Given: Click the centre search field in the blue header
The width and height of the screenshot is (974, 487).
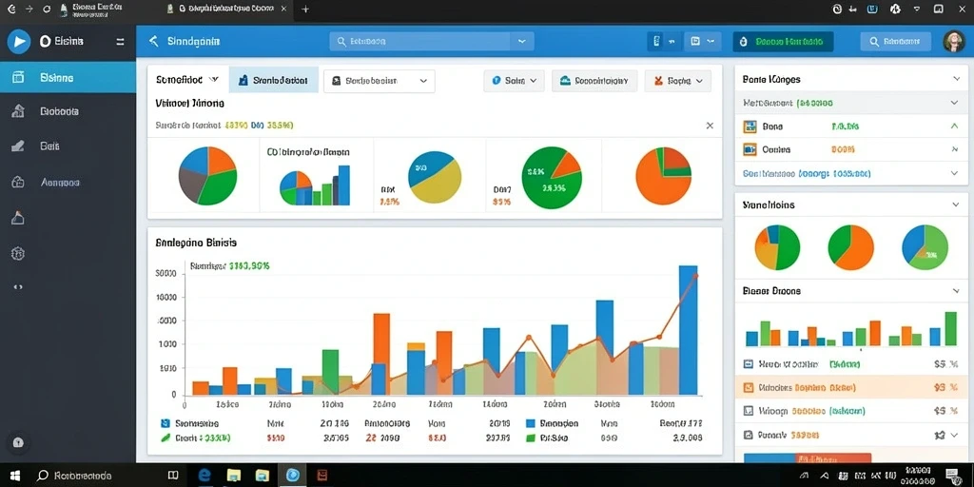Looking at the screenshot, I should click(x=431, y=42).
